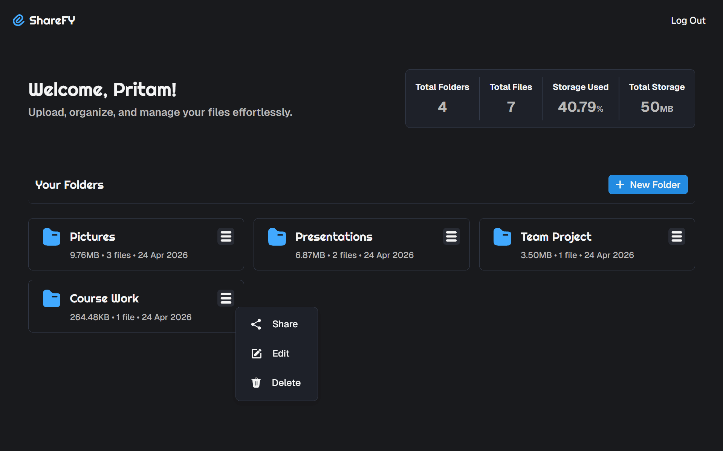Click the ShareFY brand name text

coord(52,20)
